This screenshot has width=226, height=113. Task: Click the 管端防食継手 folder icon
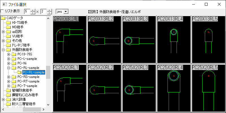click(x=8, y=90)
